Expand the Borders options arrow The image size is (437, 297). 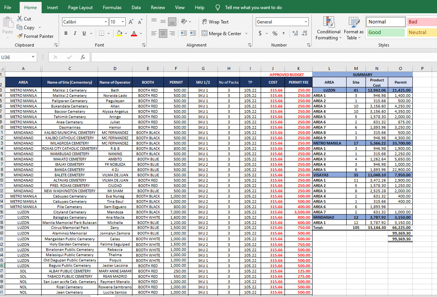(109, 33)
